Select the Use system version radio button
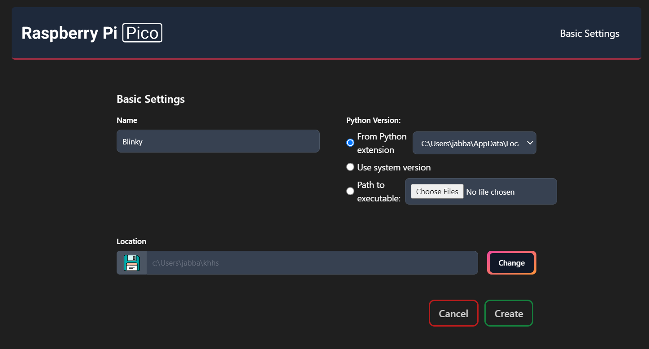Screen dimensions: 649x349 350,167
